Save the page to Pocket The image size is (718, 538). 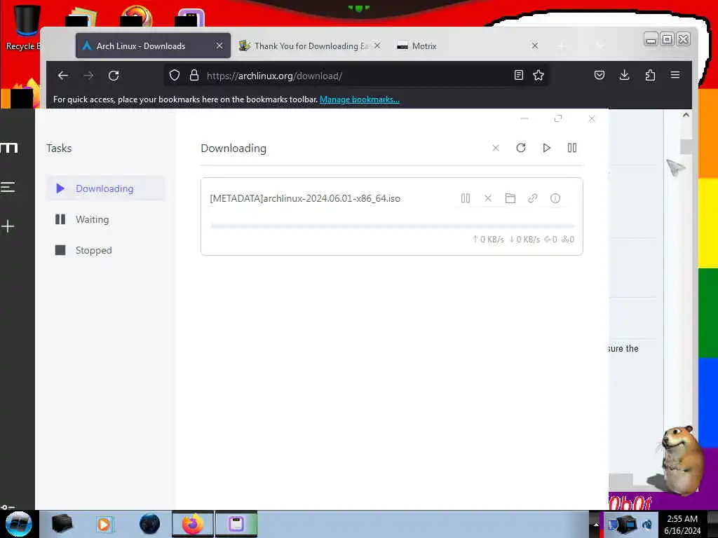(x=599, y=75)
